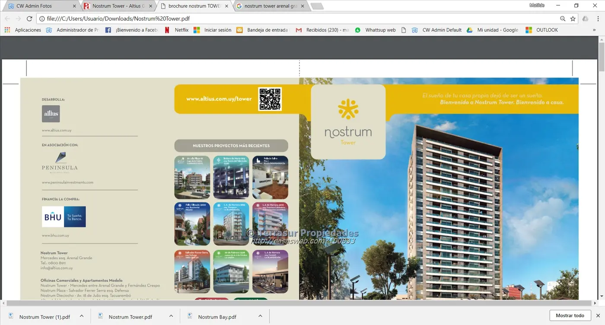This screenshot has width=605, height=325.
Task: Open the Iniciar sesión bookmark
Action: coord(213,30)
